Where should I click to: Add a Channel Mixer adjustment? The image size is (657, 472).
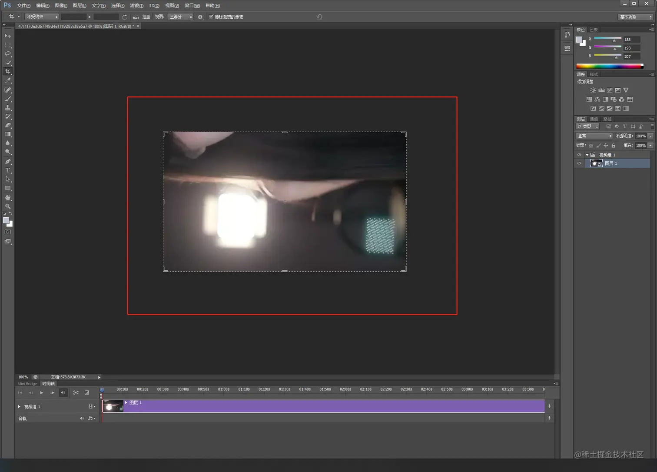(622, 100)
